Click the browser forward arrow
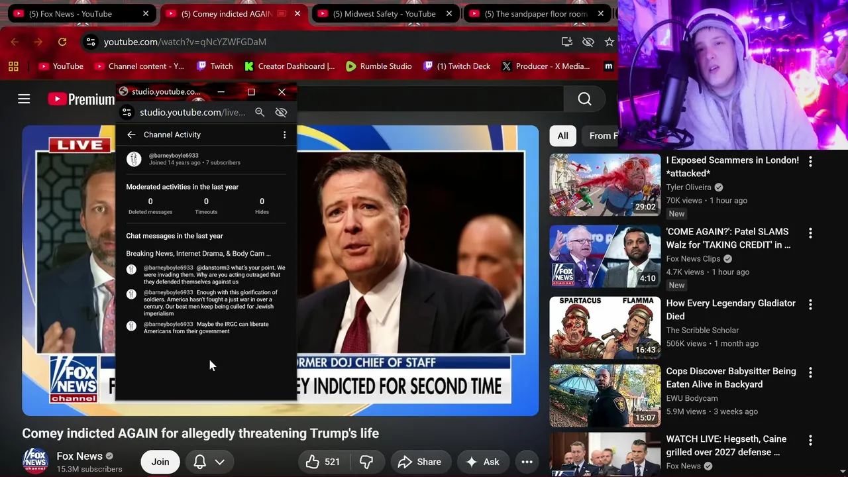Viewport: 848px width, 477px height. pyautogui.click(x=38, y=42)
